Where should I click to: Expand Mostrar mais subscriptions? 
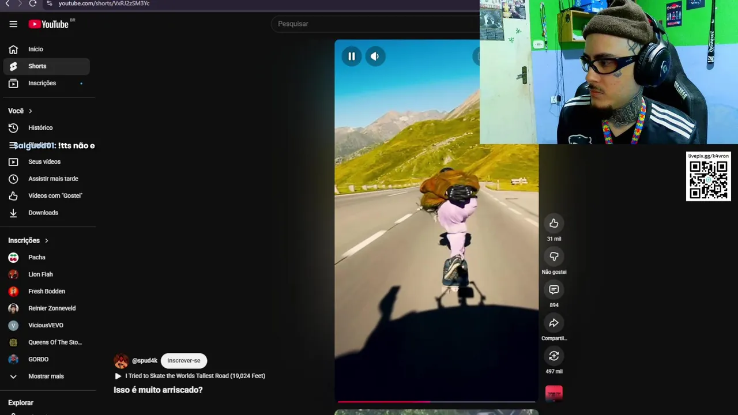[x=47, y=376]
